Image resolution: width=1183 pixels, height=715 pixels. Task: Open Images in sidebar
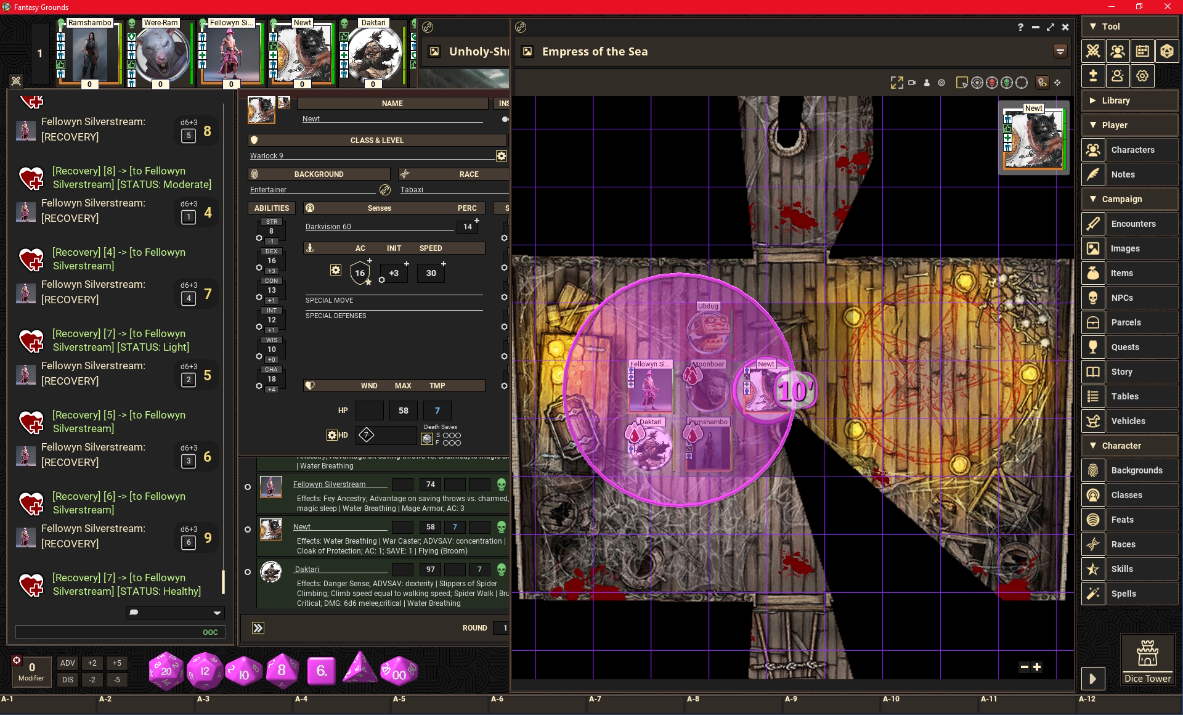pyautogui.click(x=1130, y=248)
